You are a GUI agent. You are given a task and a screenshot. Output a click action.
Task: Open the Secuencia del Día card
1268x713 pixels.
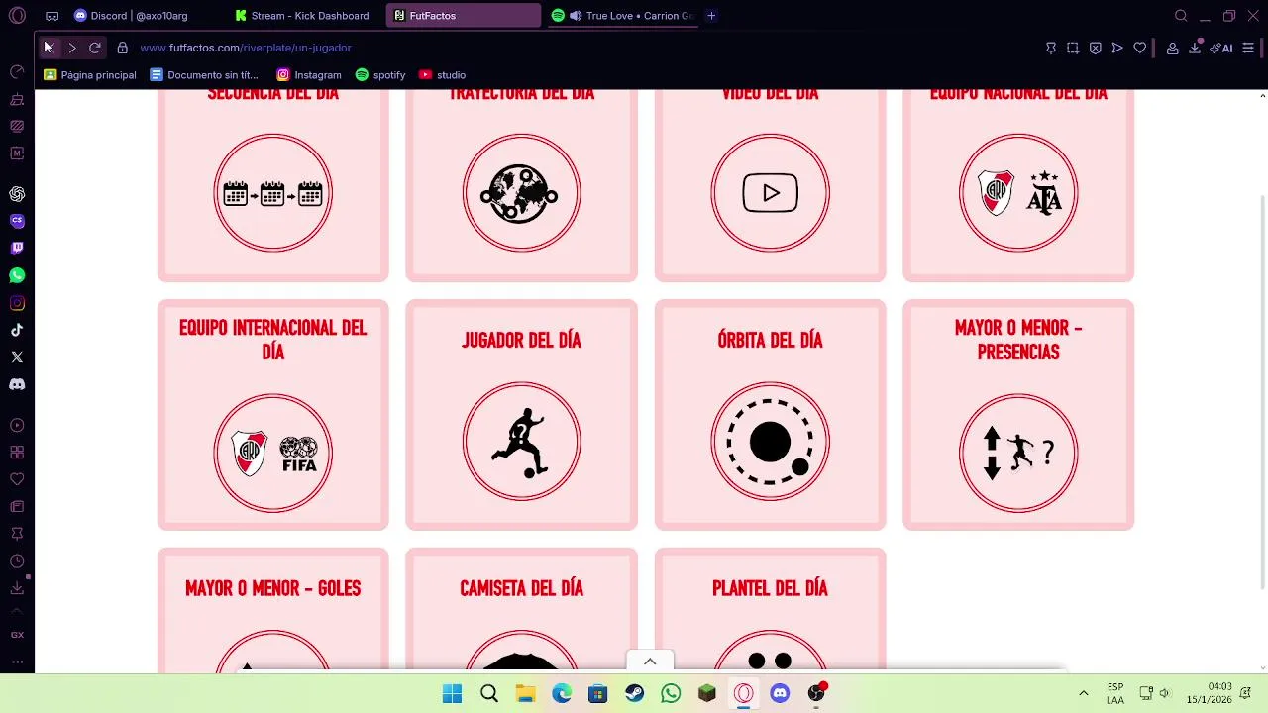click(x=273, y=184)
